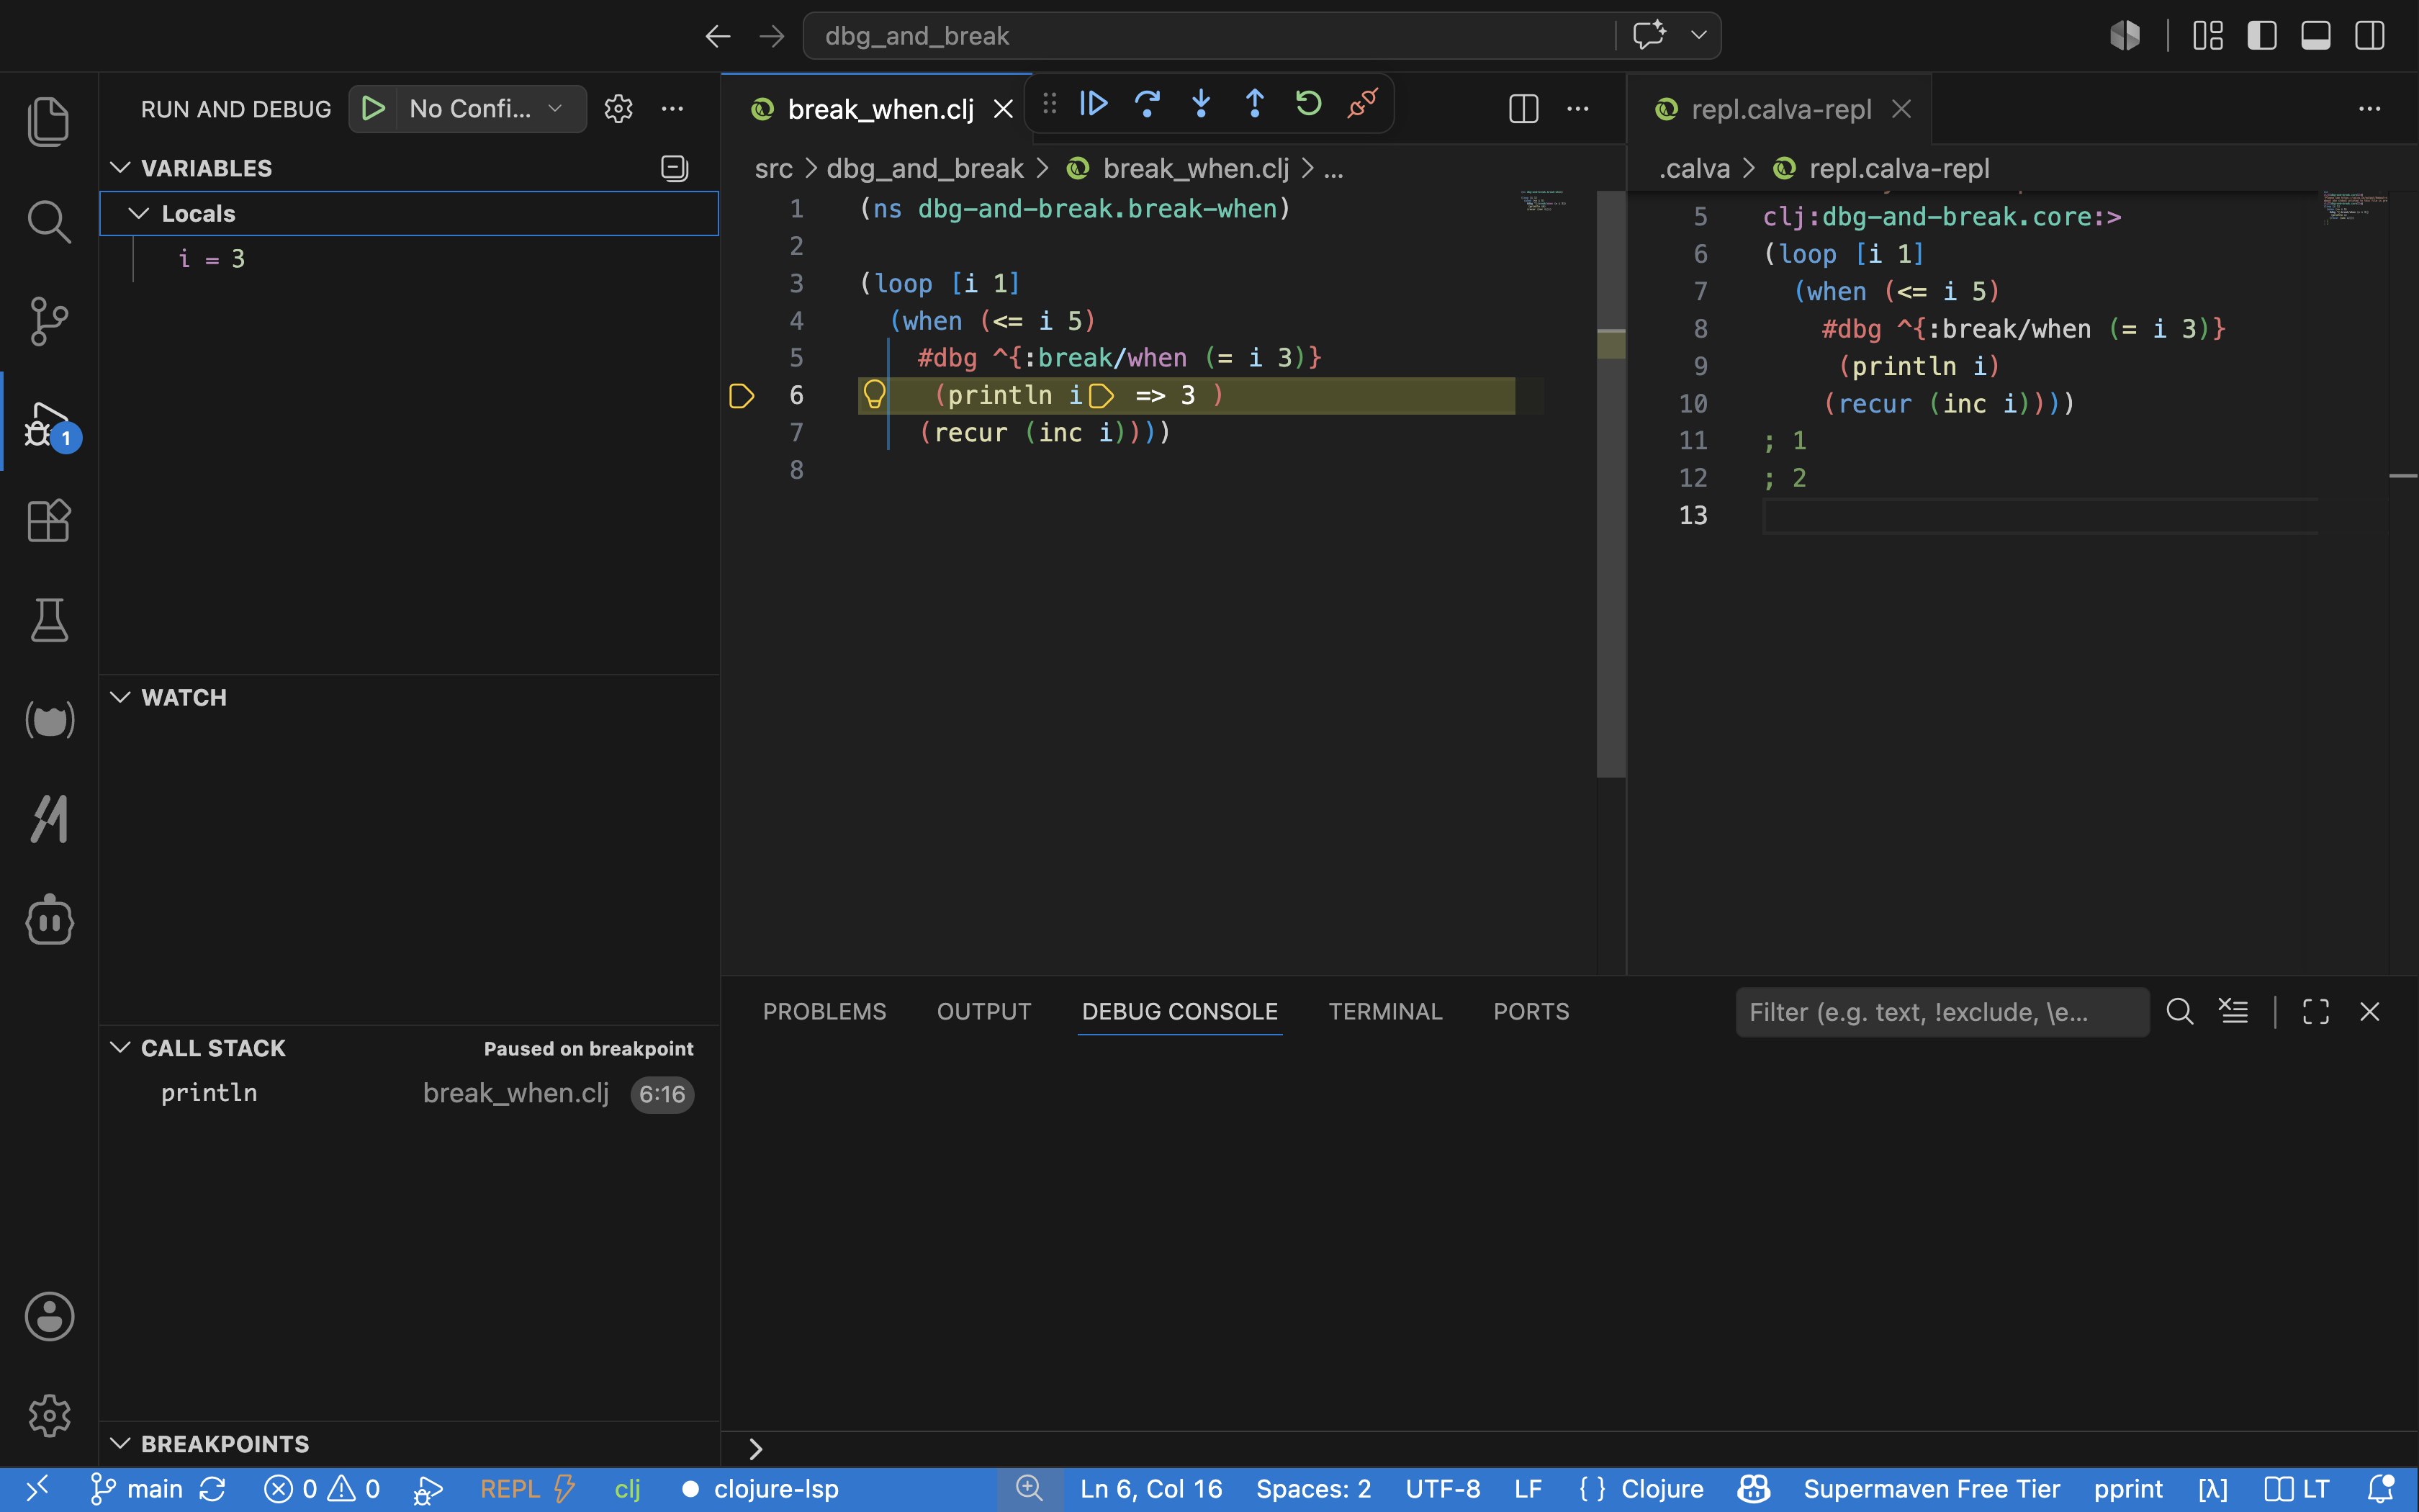Click Ln 6, Col 16 in status bar
The image size is (2419, 1512).
(1151, 1489)
